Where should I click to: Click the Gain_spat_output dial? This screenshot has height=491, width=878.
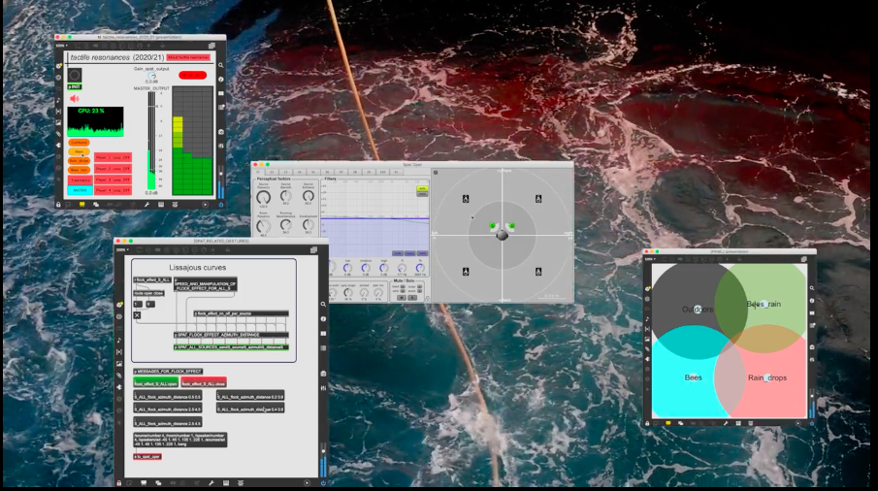[151, 75]
